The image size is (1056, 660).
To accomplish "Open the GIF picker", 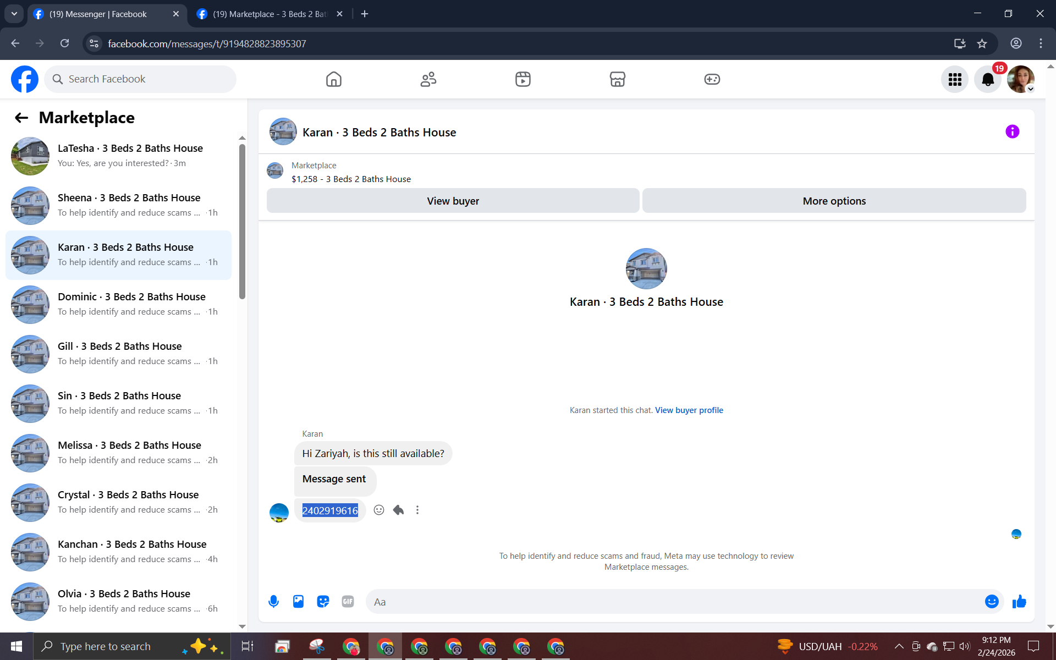I will [x=348, y=601].
